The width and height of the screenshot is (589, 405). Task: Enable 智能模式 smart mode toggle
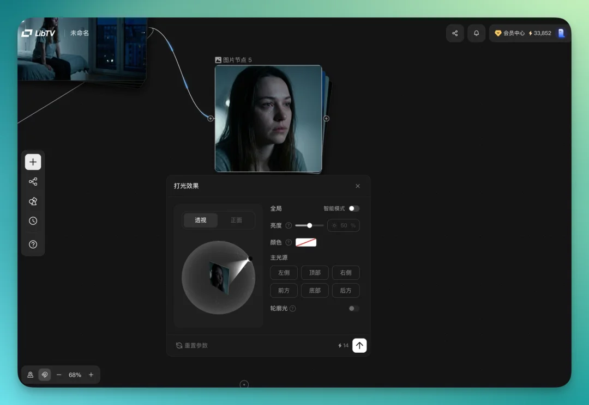point(354,208)
